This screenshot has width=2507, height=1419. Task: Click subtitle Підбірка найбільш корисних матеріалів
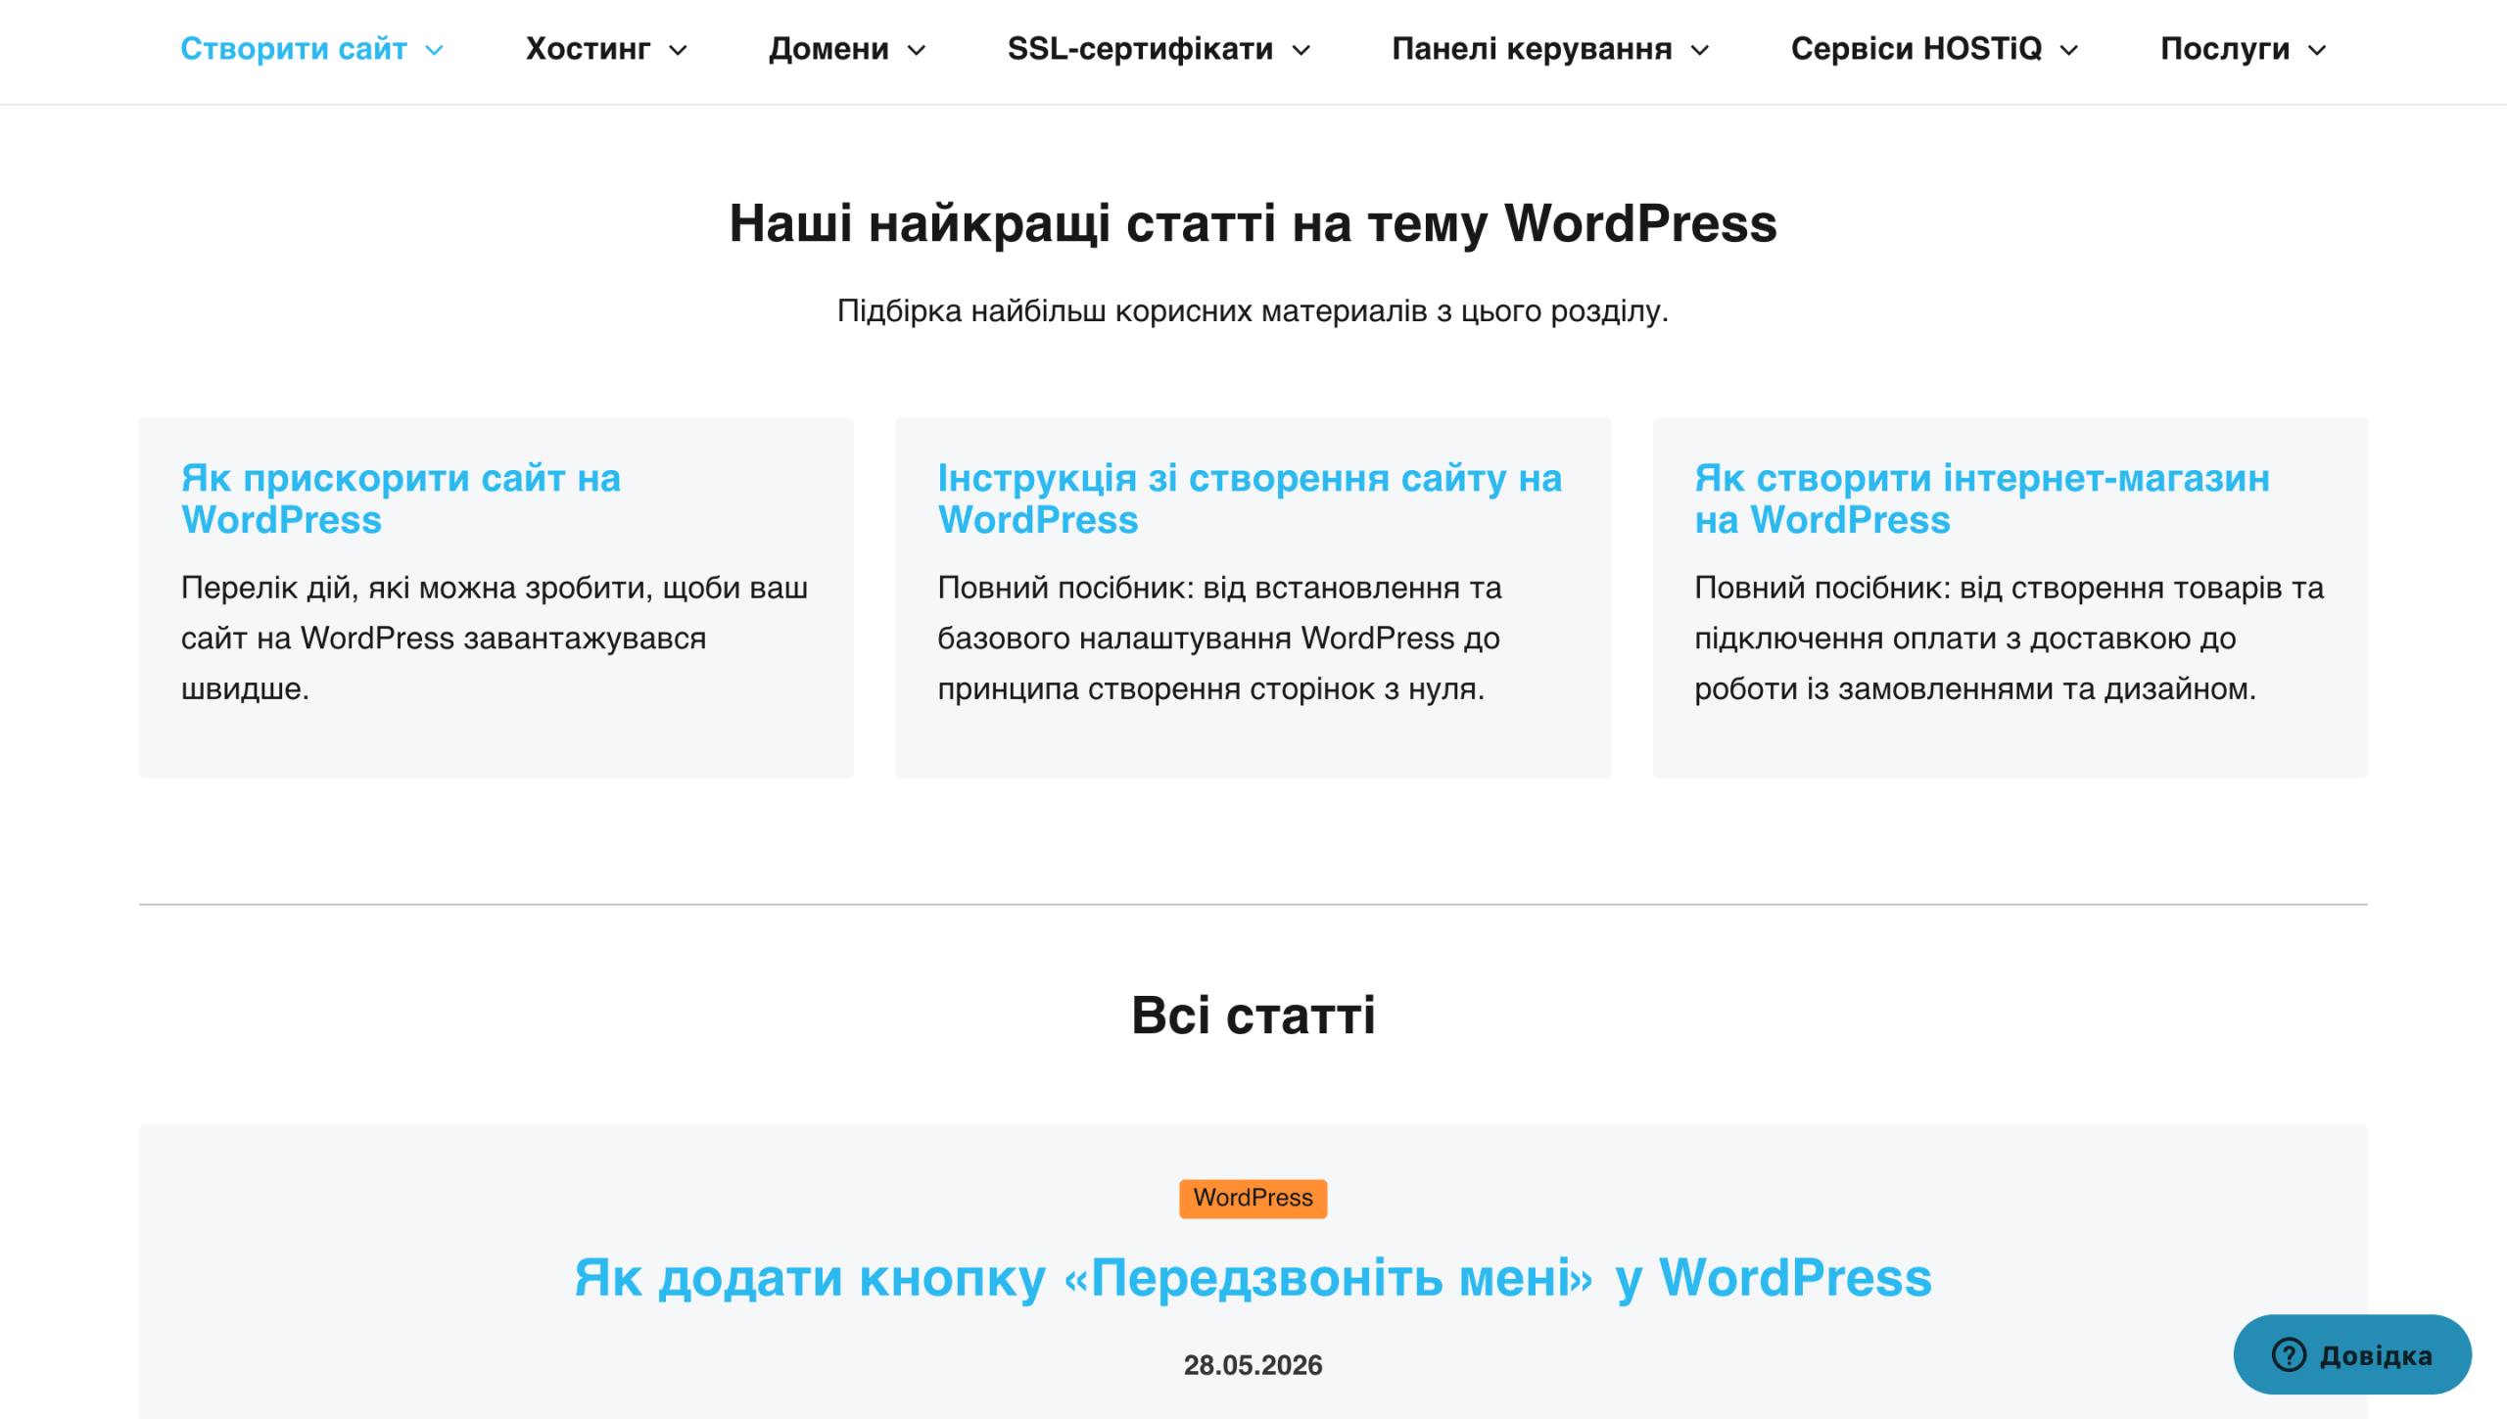pos(1253,311)
